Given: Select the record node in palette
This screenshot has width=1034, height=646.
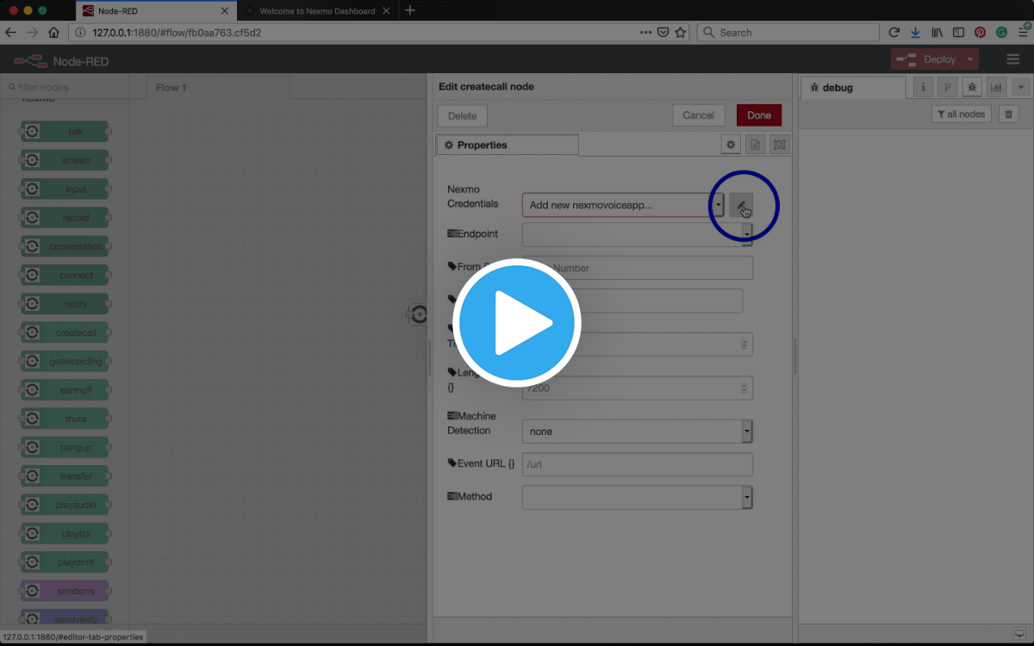Looking at the screenshot, I should (x=65, y=218).
